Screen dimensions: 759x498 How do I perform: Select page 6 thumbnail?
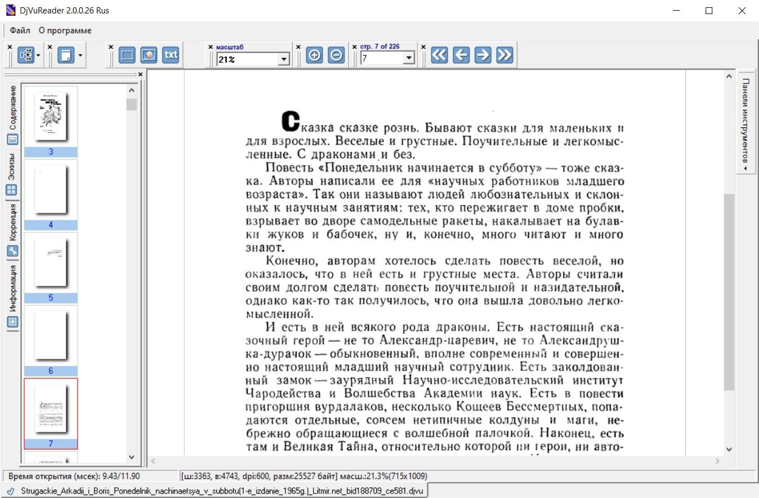pyautogui.click(x=51, y=340)
